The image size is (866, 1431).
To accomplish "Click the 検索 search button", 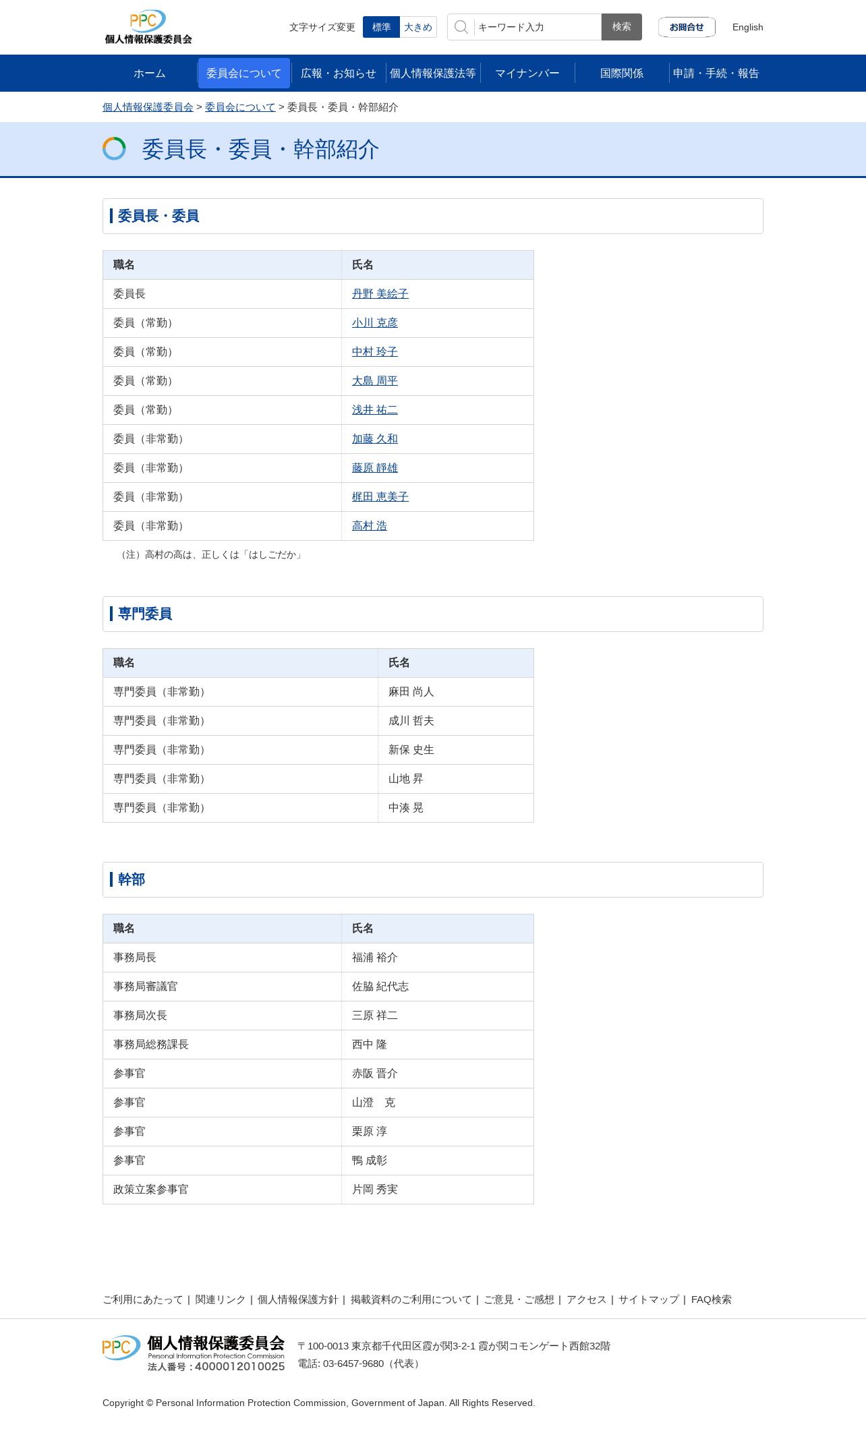I will click(x=622, y=27).
